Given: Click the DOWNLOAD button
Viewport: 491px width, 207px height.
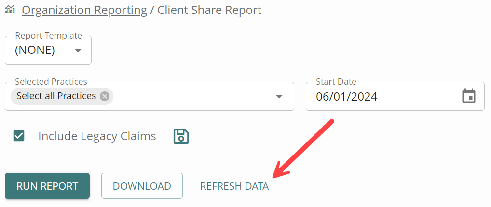Looking at the screenshot, I should [142, 186].
